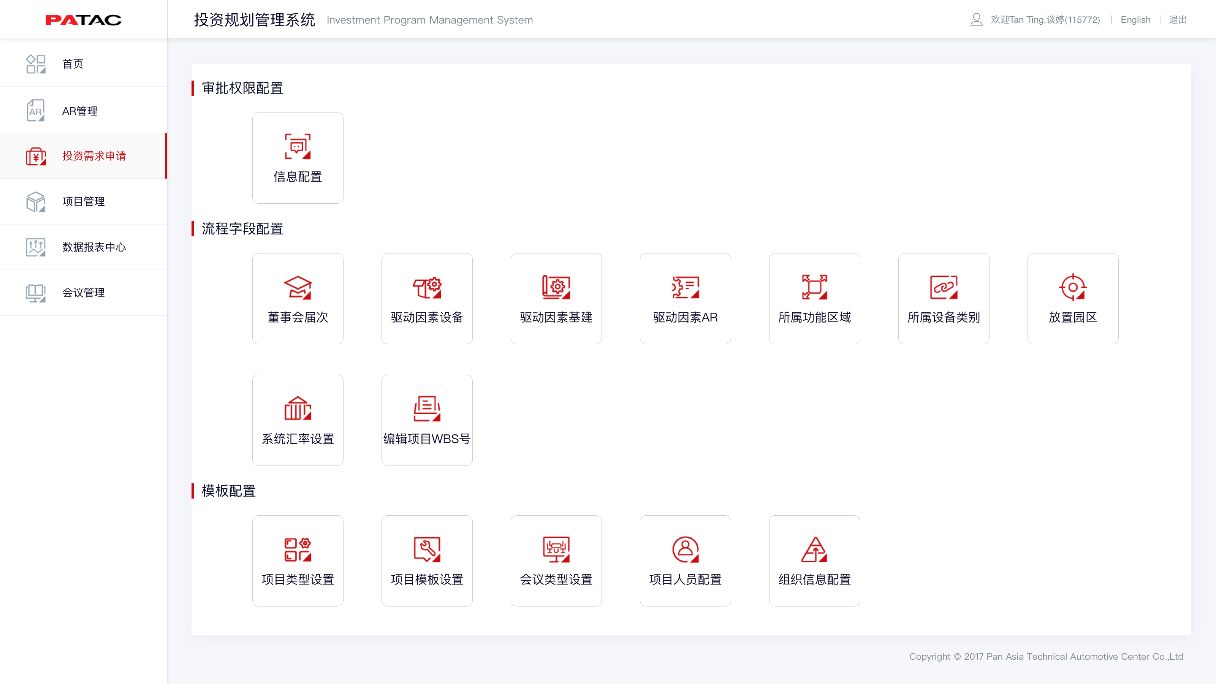Image resolution: width=1216 pixels, height=684 pixels.
Task: Select the 董事会届次 icon
Action: 298,298
